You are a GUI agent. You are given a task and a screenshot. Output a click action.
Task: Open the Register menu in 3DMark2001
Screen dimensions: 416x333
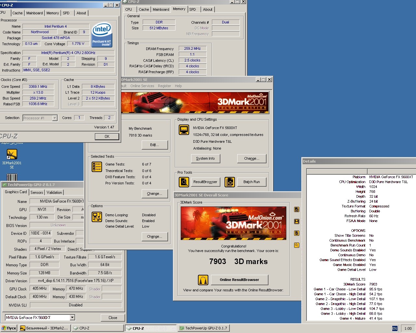(x=164, y=86)
